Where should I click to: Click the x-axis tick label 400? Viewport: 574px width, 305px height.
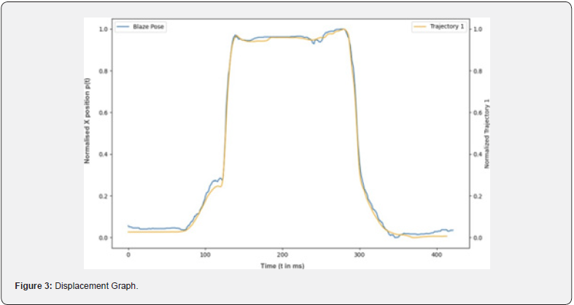coord(436,255)
